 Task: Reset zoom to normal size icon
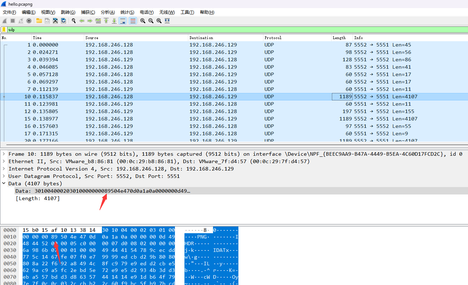[159, 21]
